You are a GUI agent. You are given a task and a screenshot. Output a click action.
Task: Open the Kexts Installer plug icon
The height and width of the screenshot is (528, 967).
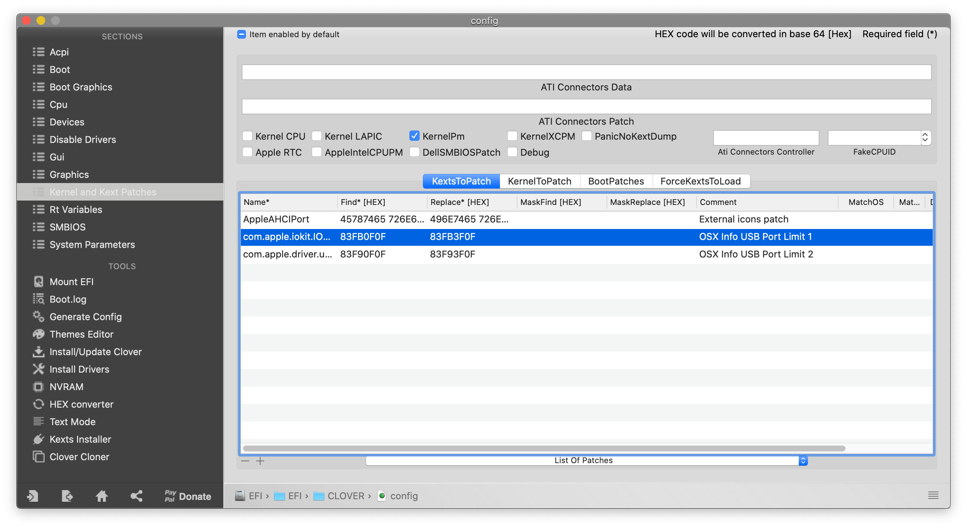[38, 439]
